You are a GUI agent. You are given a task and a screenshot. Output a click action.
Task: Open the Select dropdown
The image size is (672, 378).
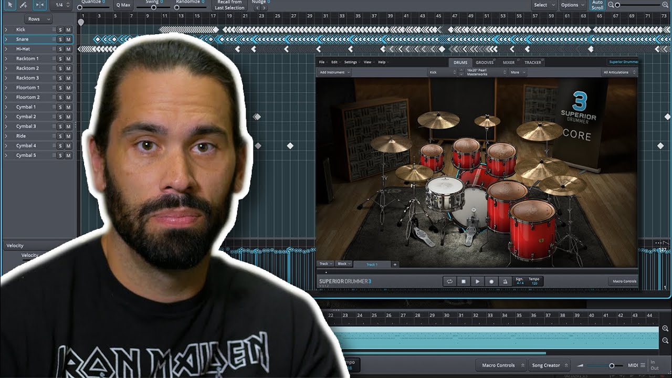[x=543, y=5]
